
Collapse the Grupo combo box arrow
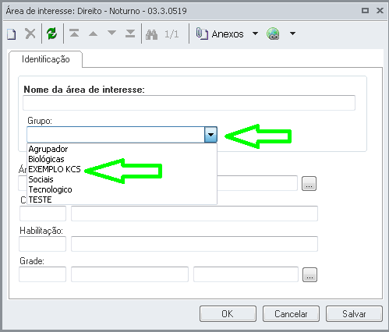click(210, 135)
